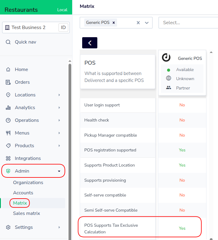
Task: Open Sales matrix under Admin
Action: point(26,213)
